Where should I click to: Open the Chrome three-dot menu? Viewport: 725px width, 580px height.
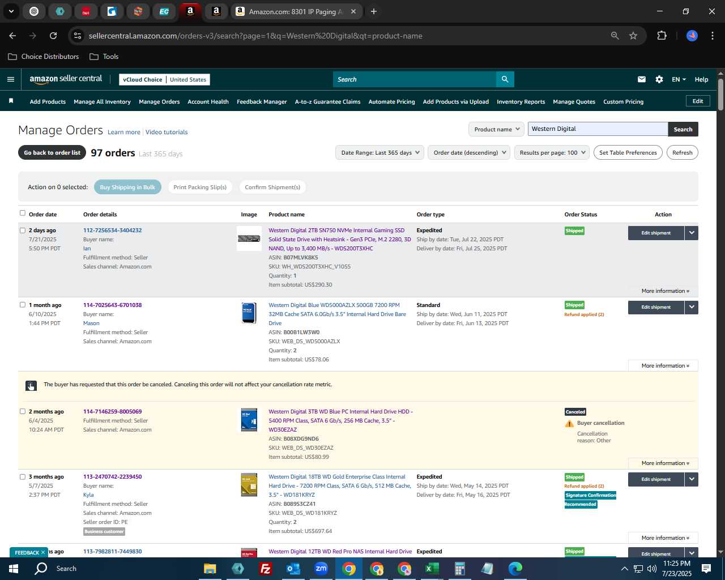pyautogui.click(x=712, y=36)
